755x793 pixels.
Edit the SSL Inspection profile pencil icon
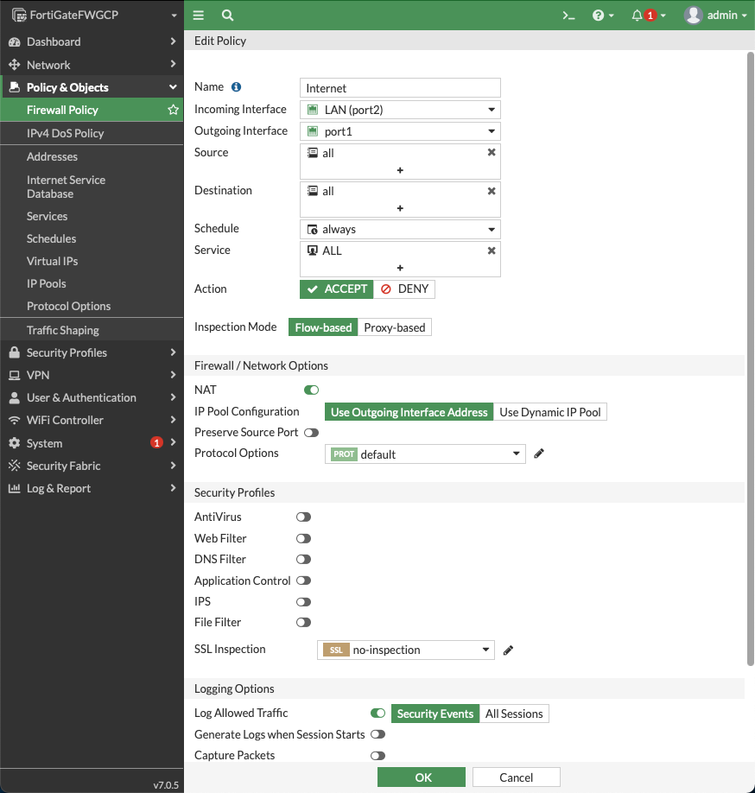click(x=509, y=650)
